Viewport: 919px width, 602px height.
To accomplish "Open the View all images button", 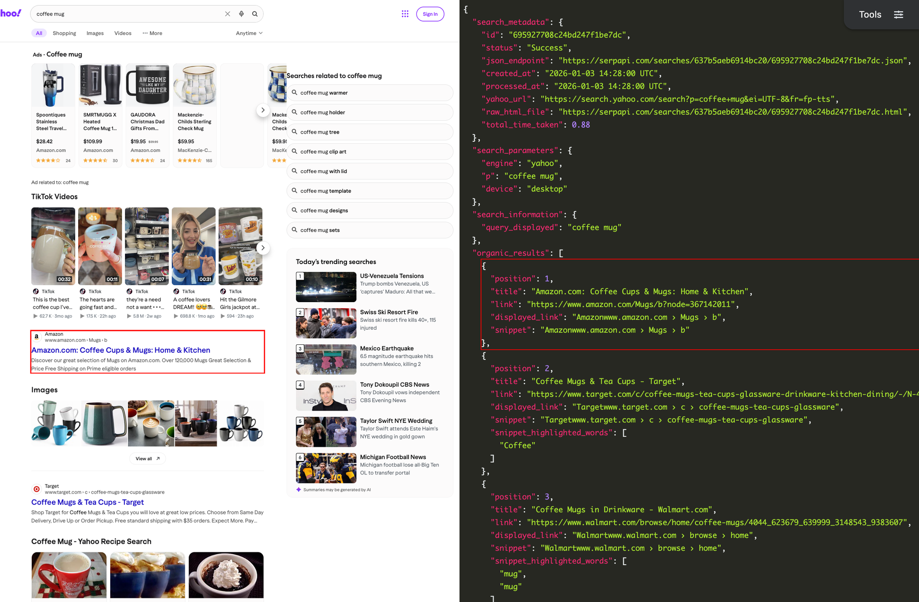I will [x=147, y=458].
